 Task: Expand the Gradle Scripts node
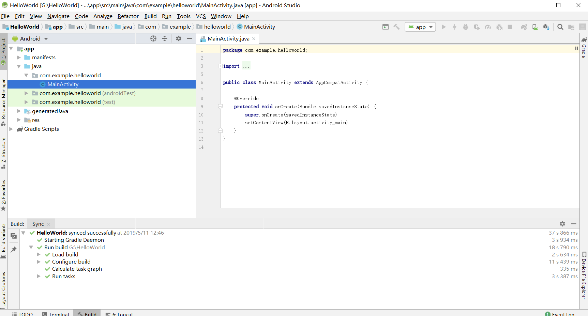[11, 129]
